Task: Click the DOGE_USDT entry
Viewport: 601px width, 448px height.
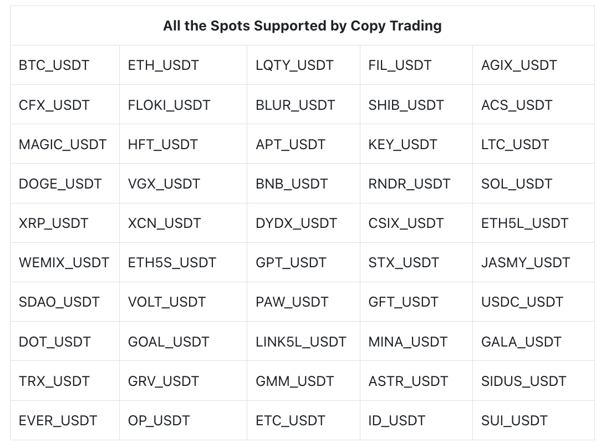Action: [60, 184]
